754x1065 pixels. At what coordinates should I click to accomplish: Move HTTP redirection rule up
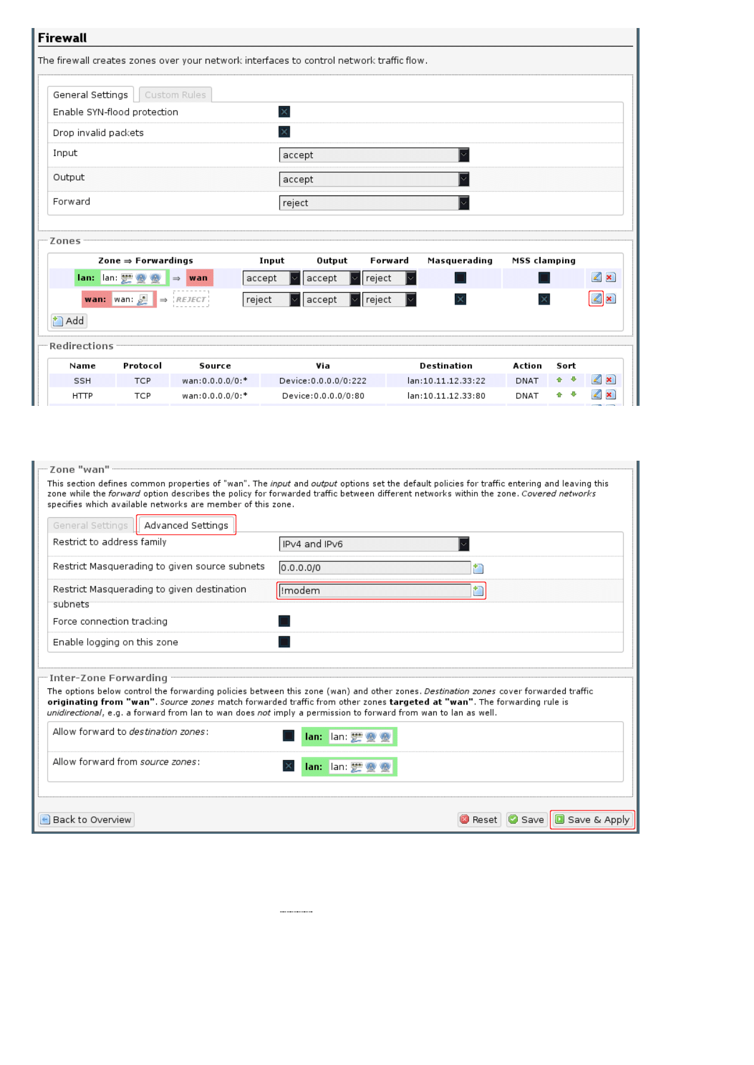(559, 395)
